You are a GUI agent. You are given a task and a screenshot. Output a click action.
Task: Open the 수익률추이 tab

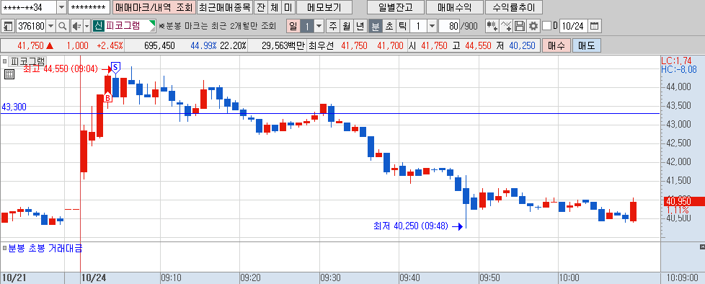514,7
